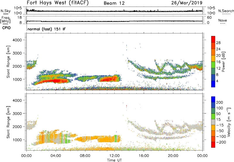Viewport: 234px width, 162px height.
Task: Pick the light green 12–16 dB Power segment
Action: point(213,65)
